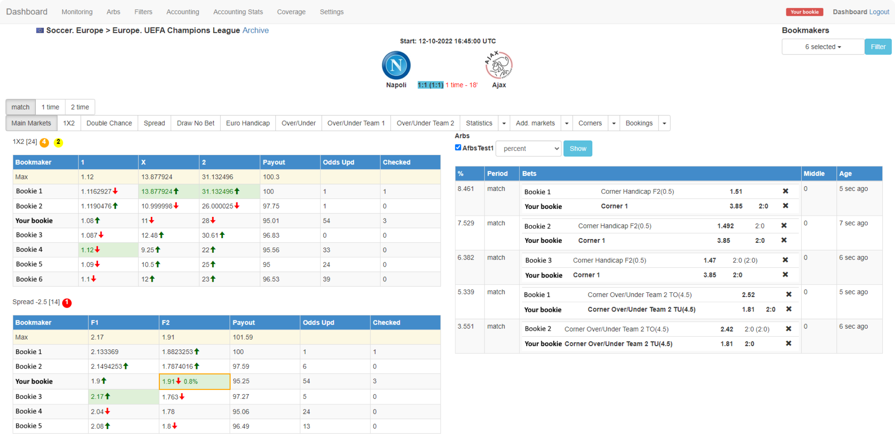Click the red down arrow beside Bookie 4 1.12
This screenshot has height=438, width=895.
97,250
